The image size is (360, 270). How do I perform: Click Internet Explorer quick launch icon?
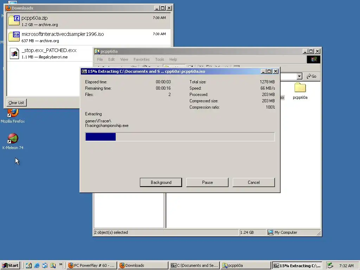pos(37,265)
